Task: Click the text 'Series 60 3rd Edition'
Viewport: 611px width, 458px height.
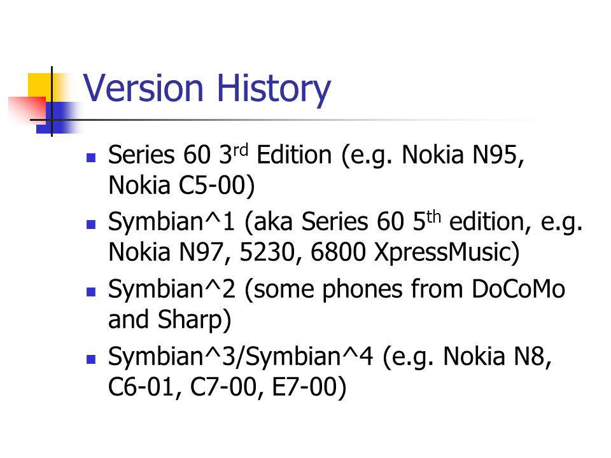Action: [x=220, y=155]
